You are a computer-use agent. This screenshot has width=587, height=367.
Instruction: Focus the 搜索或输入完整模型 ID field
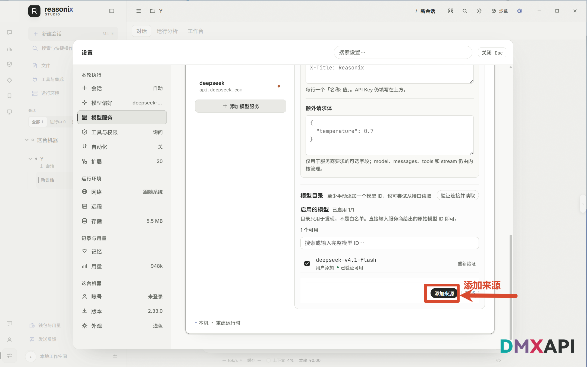390,243
